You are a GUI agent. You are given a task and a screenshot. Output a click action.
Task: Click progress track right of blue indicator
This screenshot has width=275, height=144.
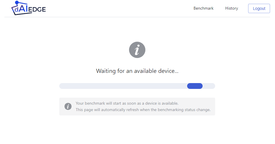pyautogui.click(x=209, y=86)
